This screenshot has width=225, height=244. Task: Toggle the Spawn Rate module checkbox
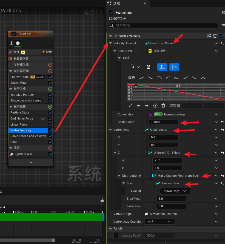50,83
